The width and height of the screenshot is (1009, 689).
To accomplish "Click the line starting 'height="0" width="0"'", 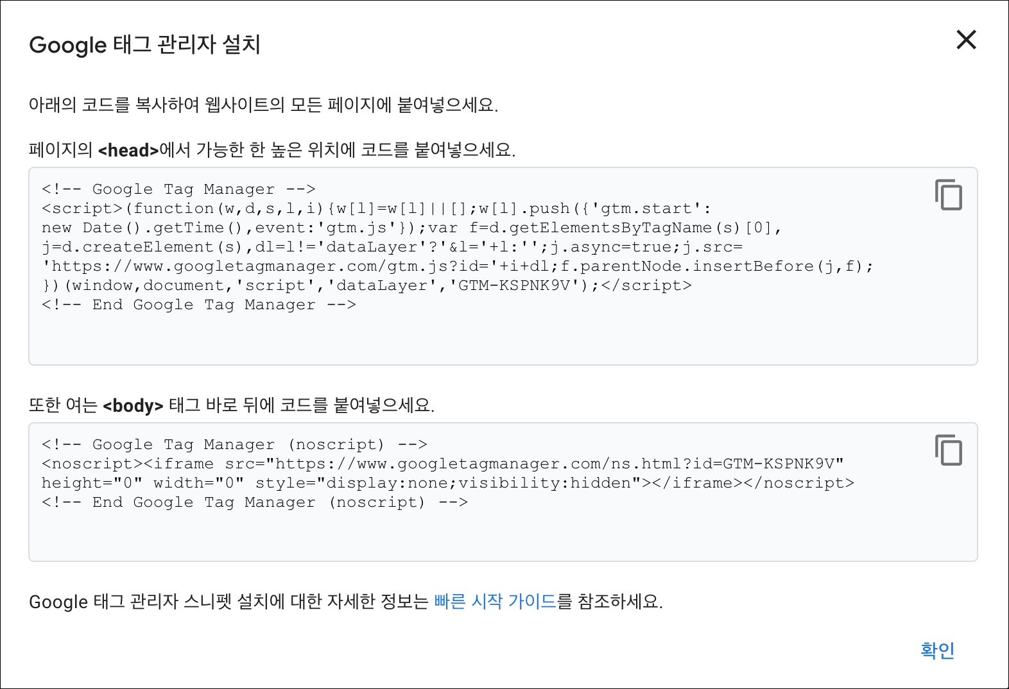I will click(x=448, y=483).
